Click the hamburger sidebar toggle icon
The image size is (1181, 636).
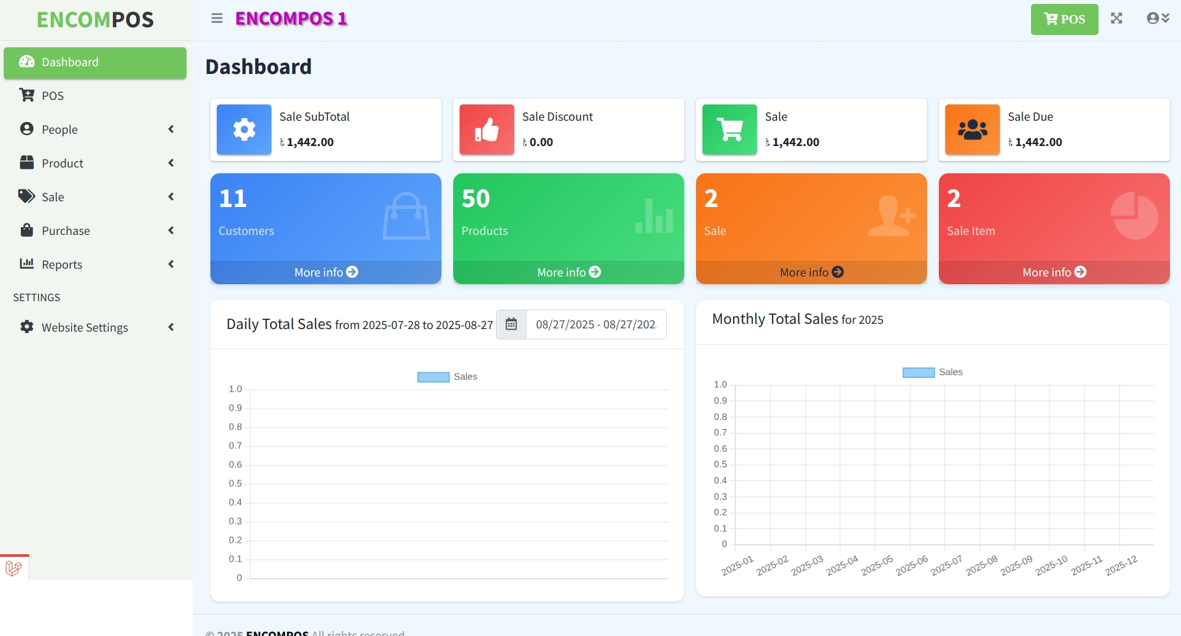coord(217,19)
